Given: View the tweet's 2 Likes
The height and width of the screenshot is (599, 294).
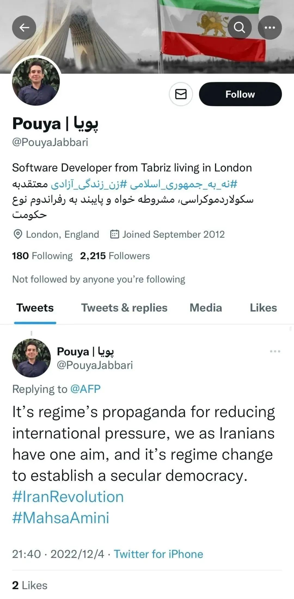Looking at the screenshot, I should pyautogui.click(x=30, y=585).
